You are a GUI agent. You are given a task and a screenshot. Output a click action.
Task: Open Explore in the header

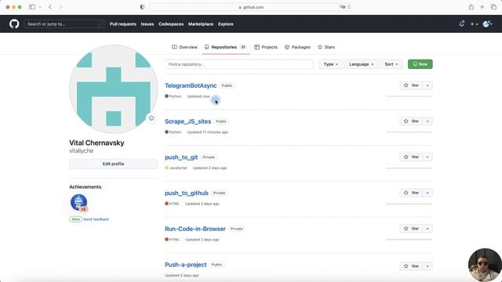pos(226,24)
